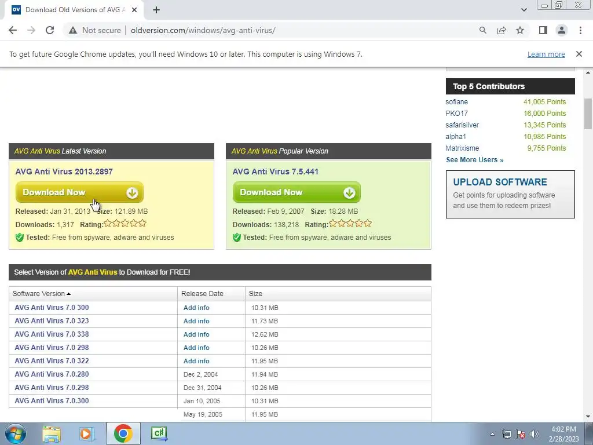
Task: Open AVG Anti Virus 7.0 322 version
Action: pyautogui.click(x=52, y=361)
